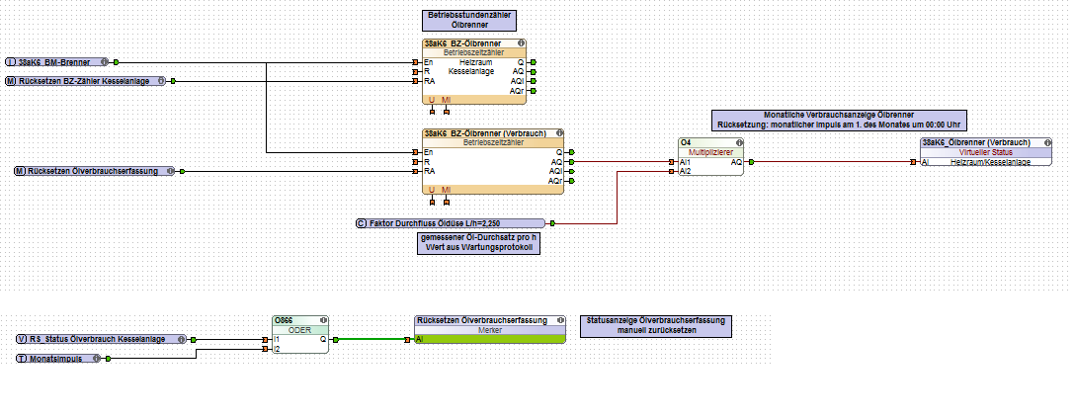This screenshot has height=419, width=1074.
Task: Open info icon on Rücksetzen Ölverbrauchserfassung input marker
Action: pyautogui.click(x=171, y=171)
